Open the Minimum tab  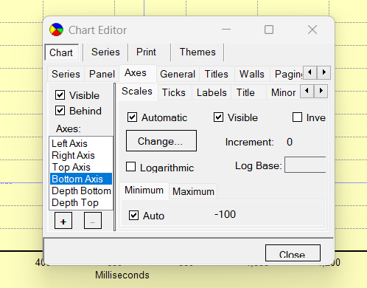click(144, 191)
